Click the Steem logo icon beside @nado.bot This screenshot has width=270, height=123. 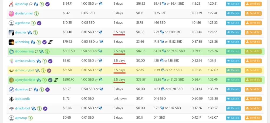(x=33, y=108)
